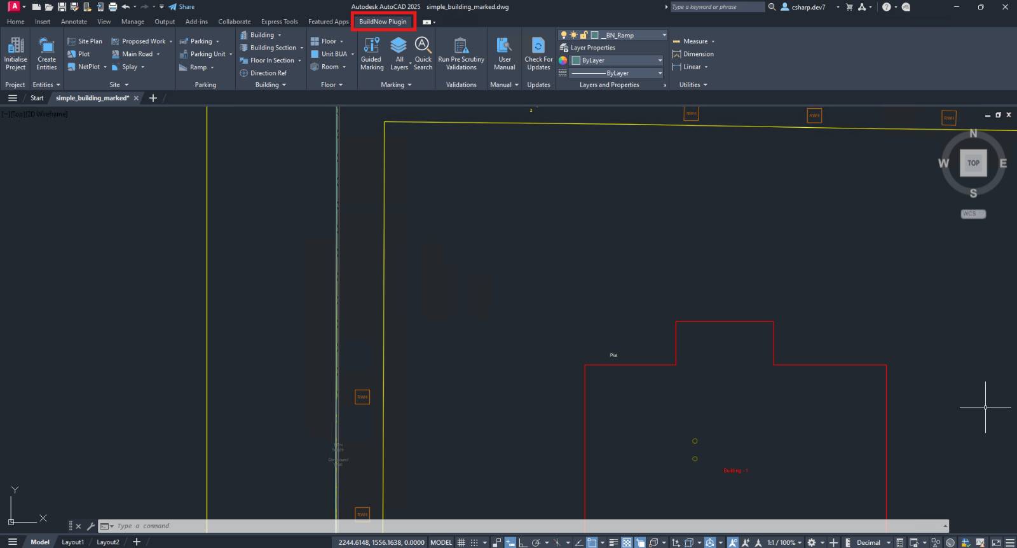Select the Direction Ref tool
This screenshot has height=548, width=1017.
tap(263, 73)
